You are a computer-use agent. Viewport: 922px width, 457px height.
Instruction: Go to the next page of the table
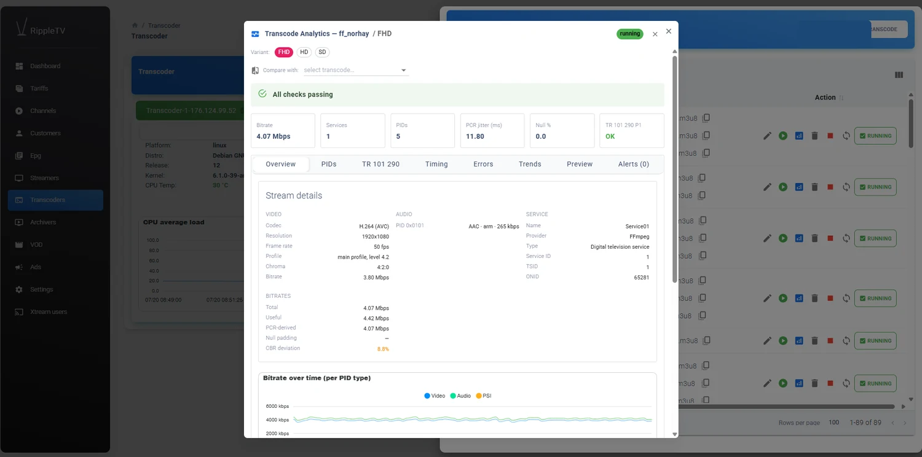click(905, 423)
